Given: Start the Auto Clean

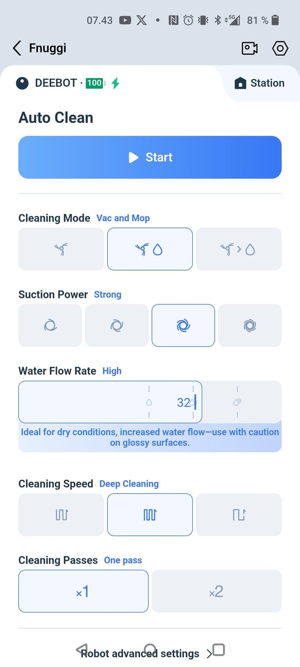Looking at the screenshot, I should (x=150, y=157).
